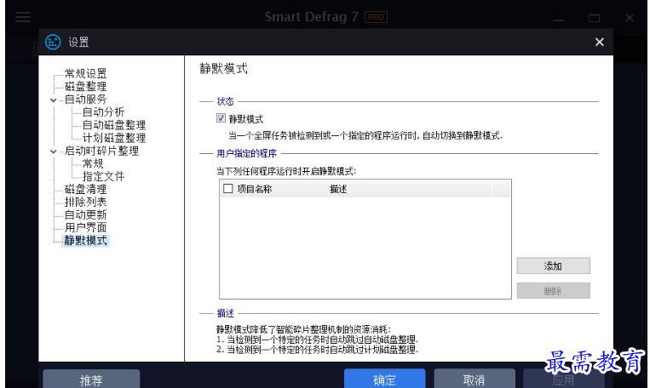Viewport: 650px width, 388px height.
Task: Select 静默模式 in the settings tree
Action: [86, 241]
